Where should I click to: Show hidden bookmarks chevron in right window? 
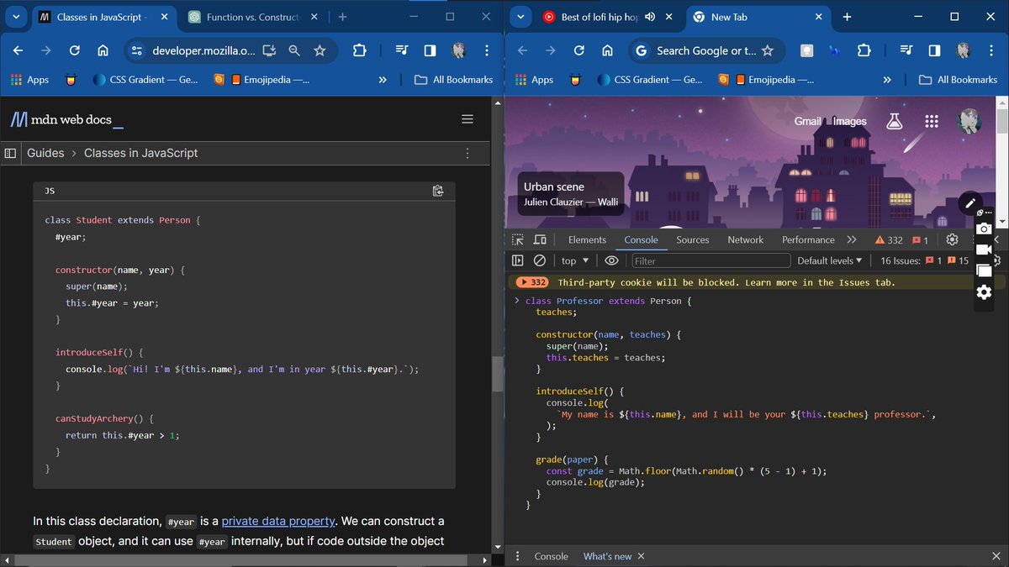[887, 80]
